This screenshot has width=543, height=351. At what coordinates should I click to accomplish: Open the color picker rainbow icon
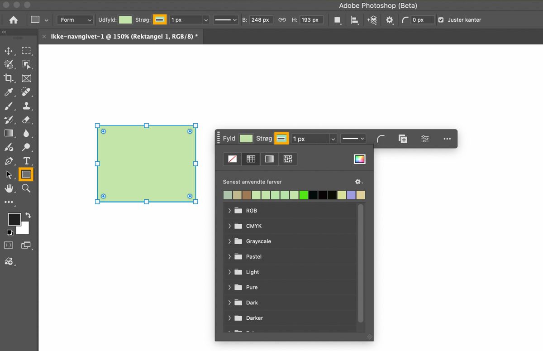(x=359, y=159)
